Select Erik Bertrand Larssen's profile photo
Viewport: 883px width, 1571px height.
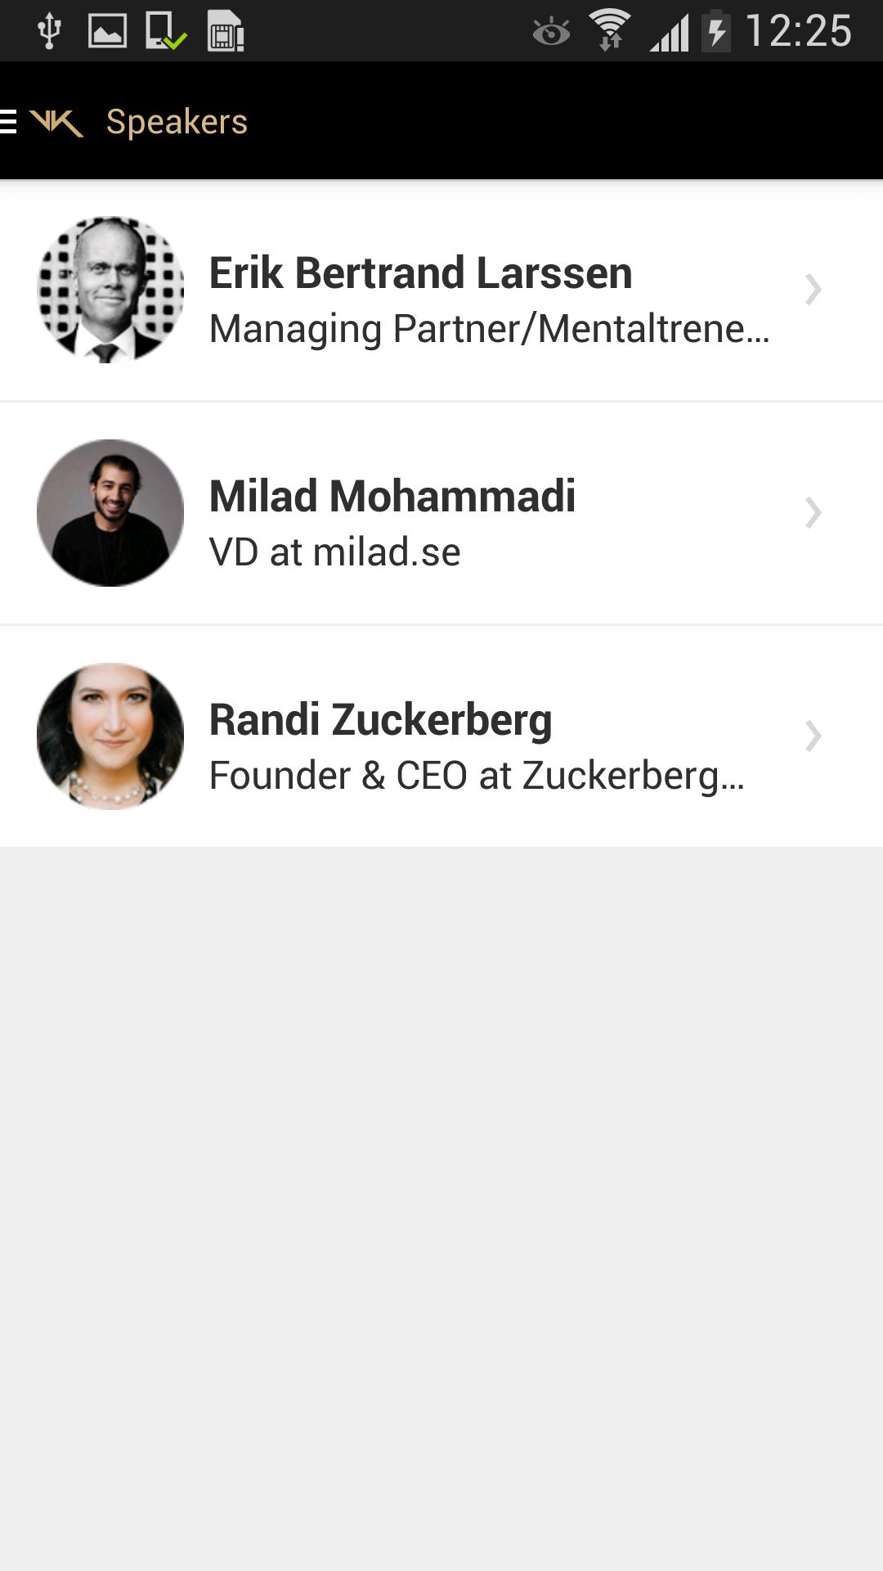tap(110, 290)
